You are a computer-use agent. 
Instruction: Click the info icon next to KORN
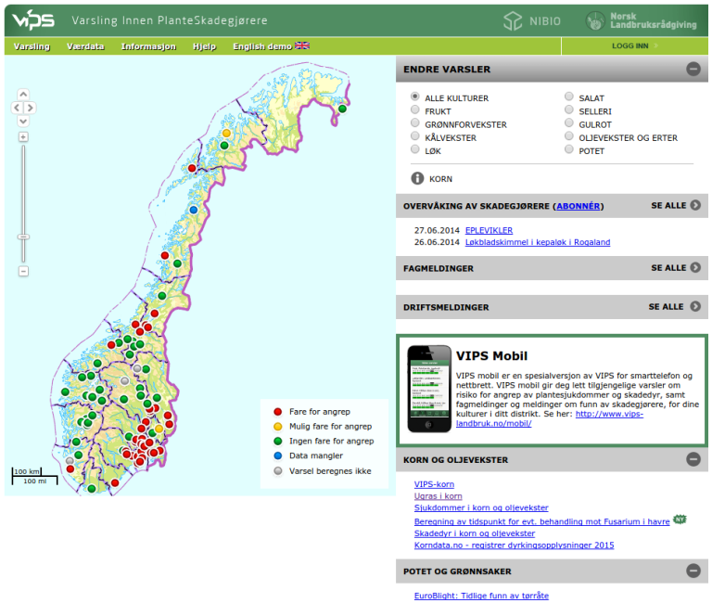click(417, 179)
